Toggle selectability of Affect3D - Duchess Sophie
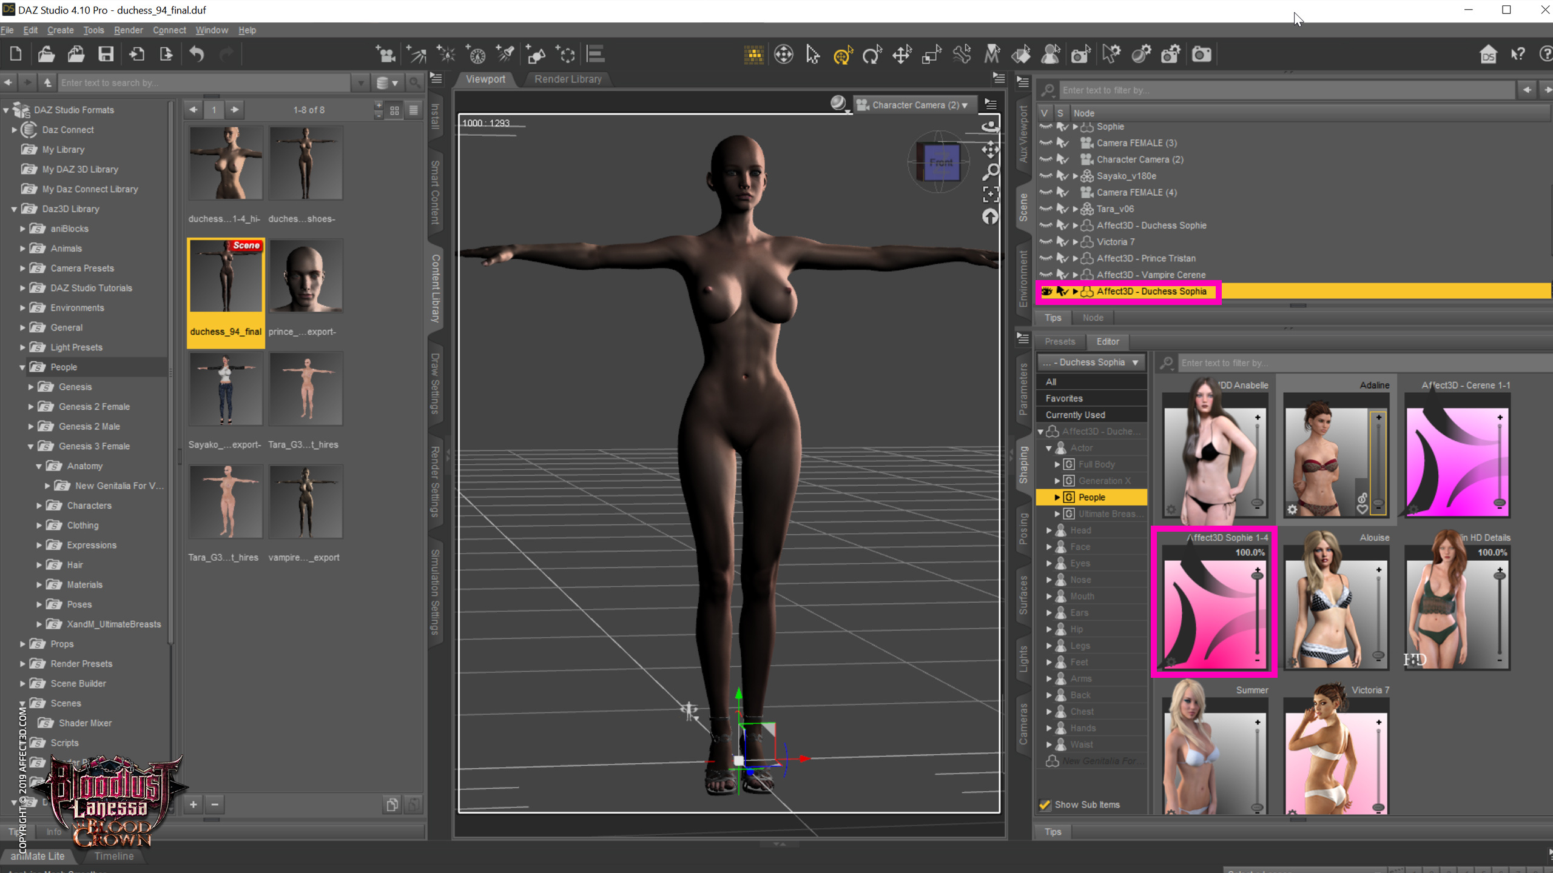 coord(1062,226)
